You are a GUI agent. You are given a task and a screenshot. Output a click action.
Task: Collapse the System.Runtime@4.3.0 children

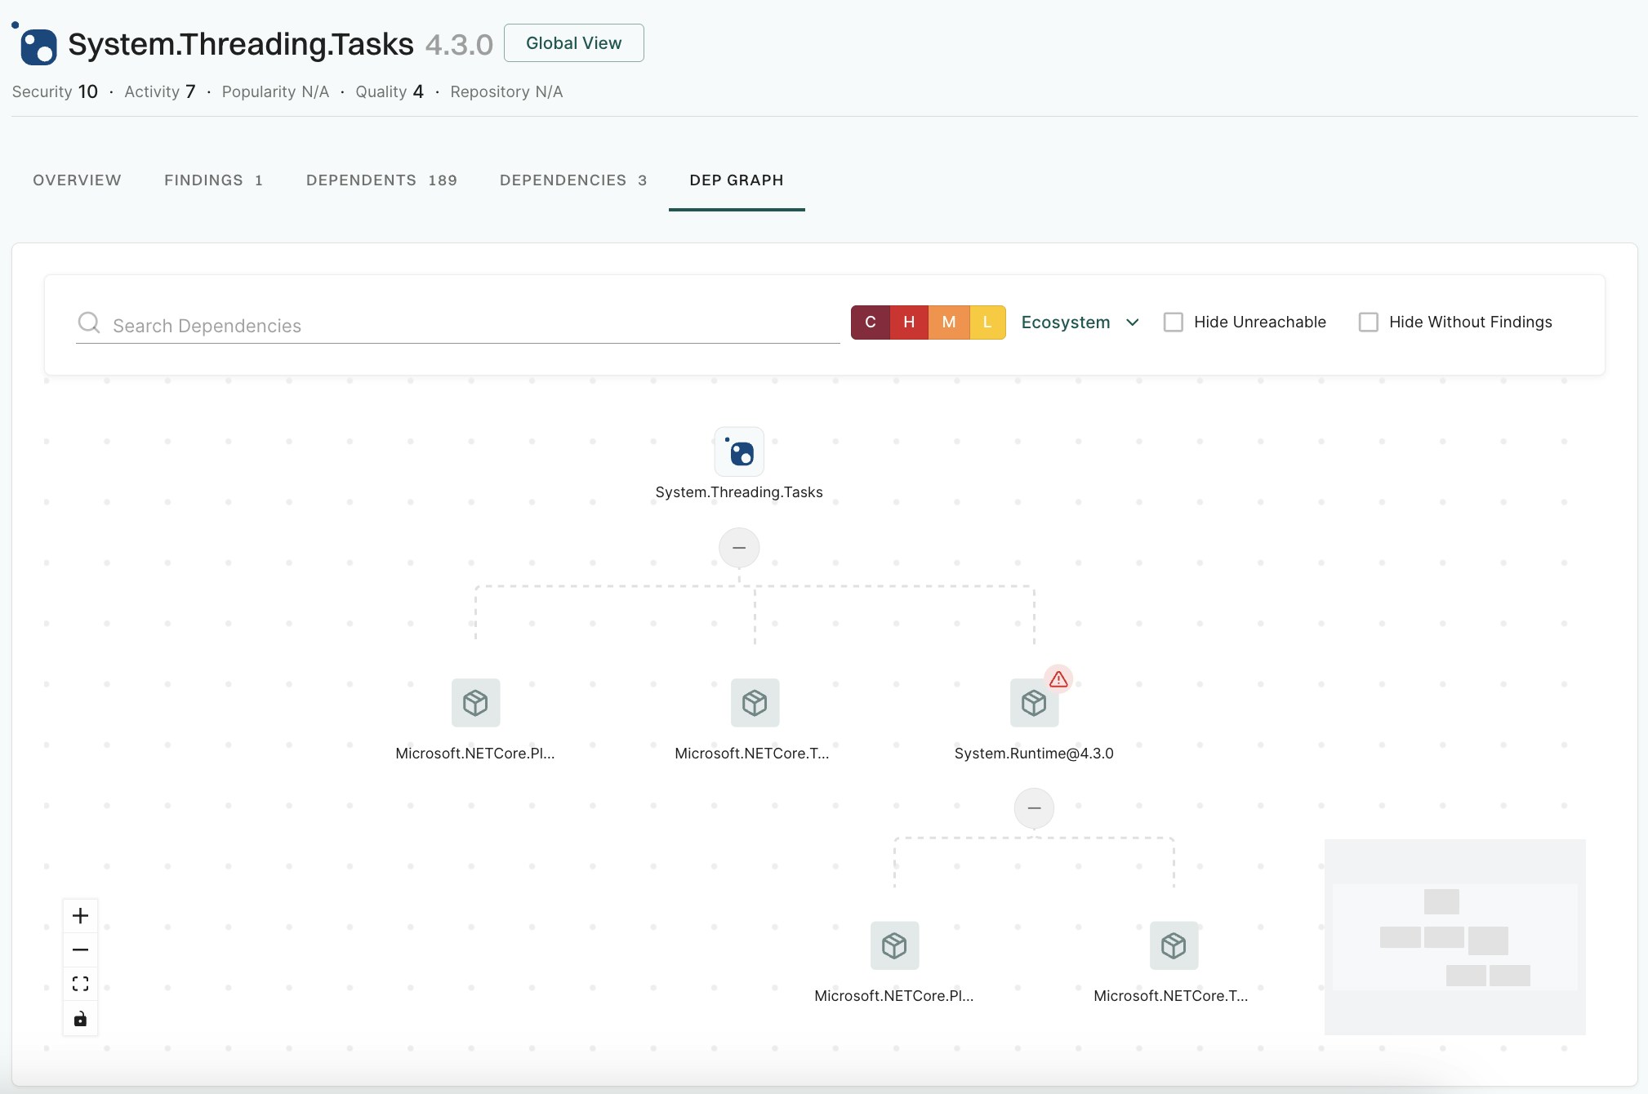pyautogui.click(x=1034, y=808)
